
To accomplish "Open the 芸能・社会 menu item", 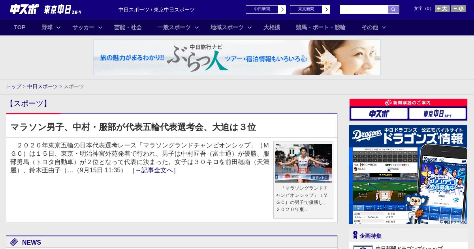I will [128, 27].
